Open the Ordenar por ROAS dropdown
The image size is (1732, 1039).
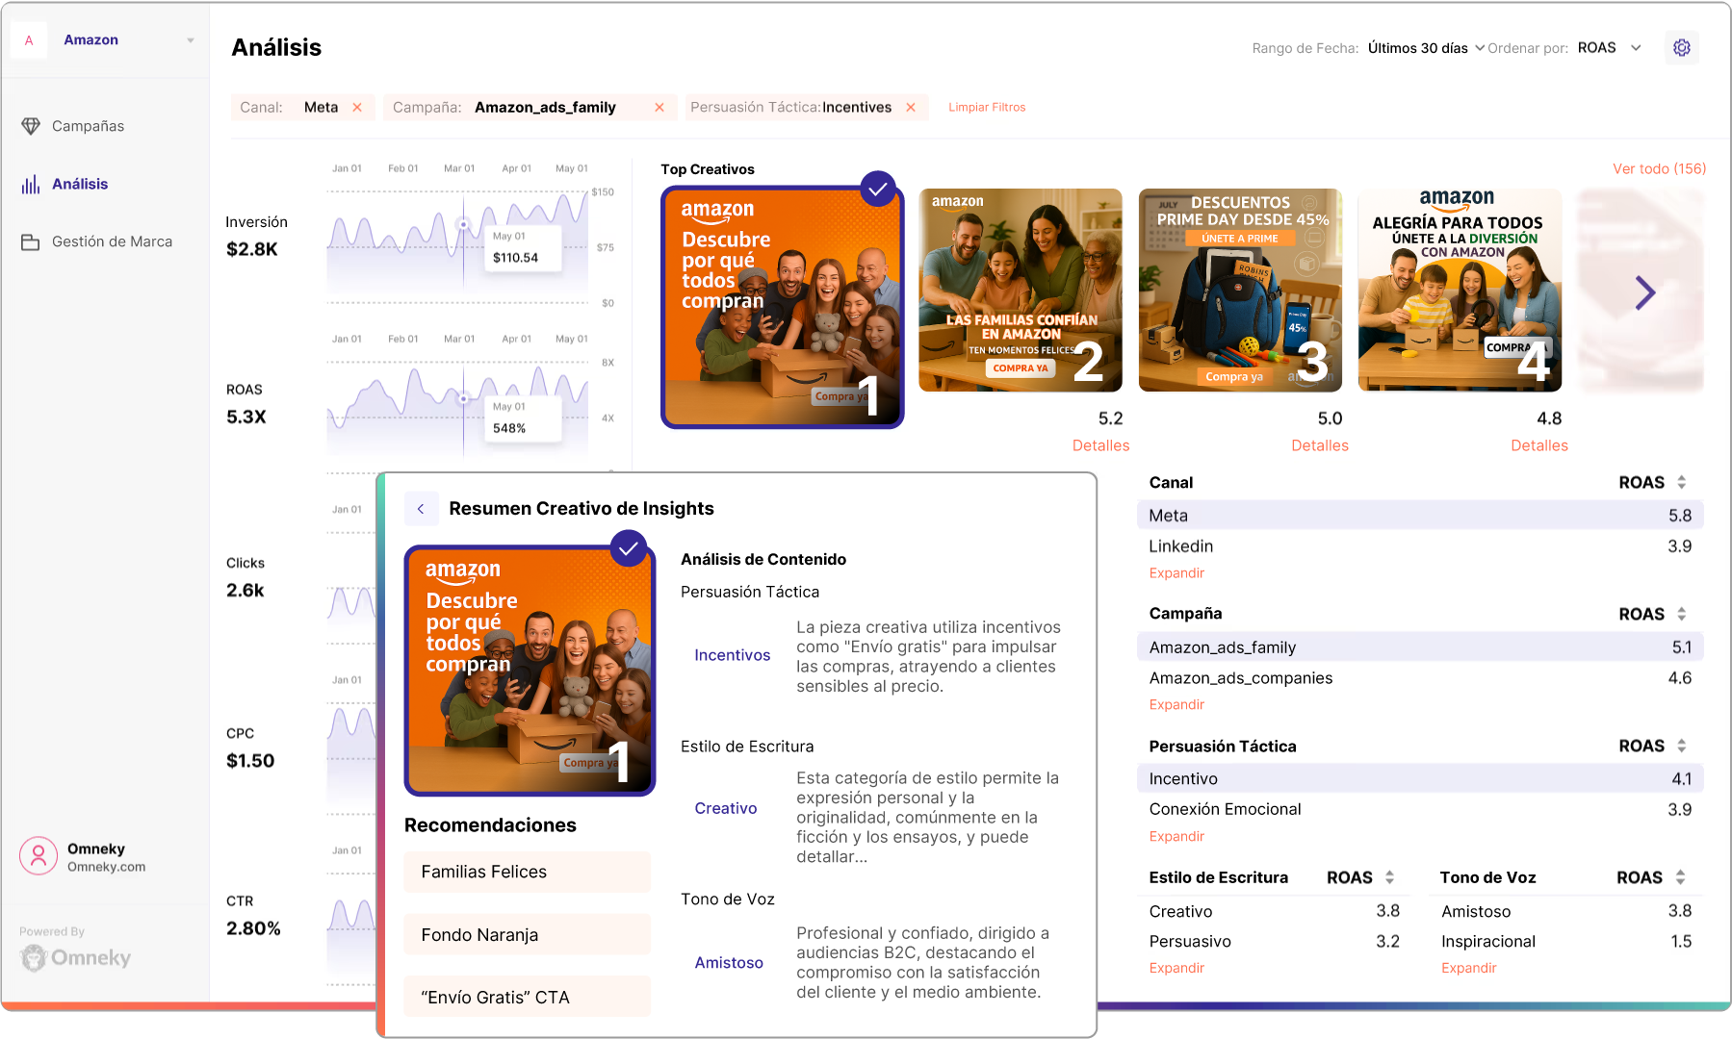(1610, 48)
